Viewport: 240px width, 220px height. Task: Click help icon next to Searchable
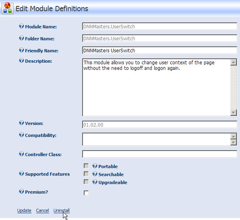(x=95, y=174)
